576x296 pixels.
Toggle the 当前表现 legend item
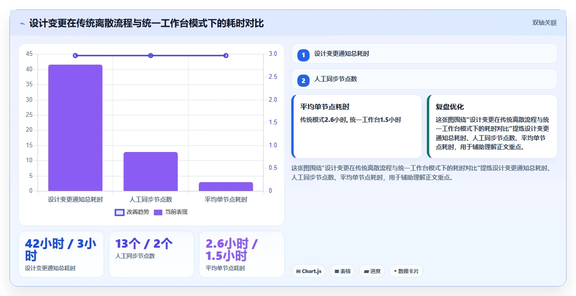click(170, 212)
